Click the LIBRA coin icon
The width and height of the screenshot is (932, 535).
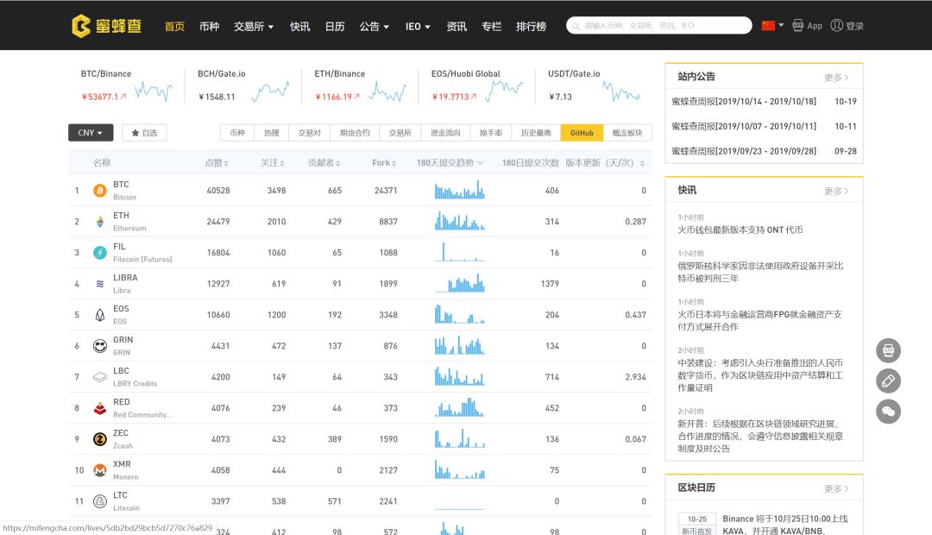100,284
